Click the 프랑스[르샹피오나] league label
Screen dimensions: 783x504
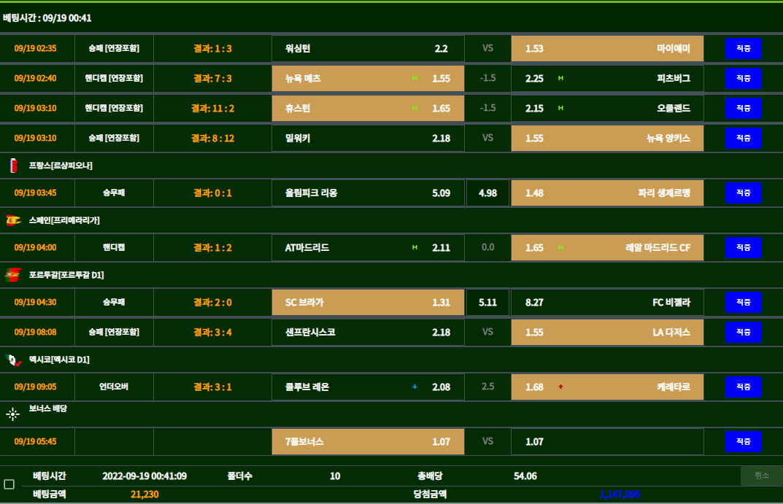tap(61, 166)
